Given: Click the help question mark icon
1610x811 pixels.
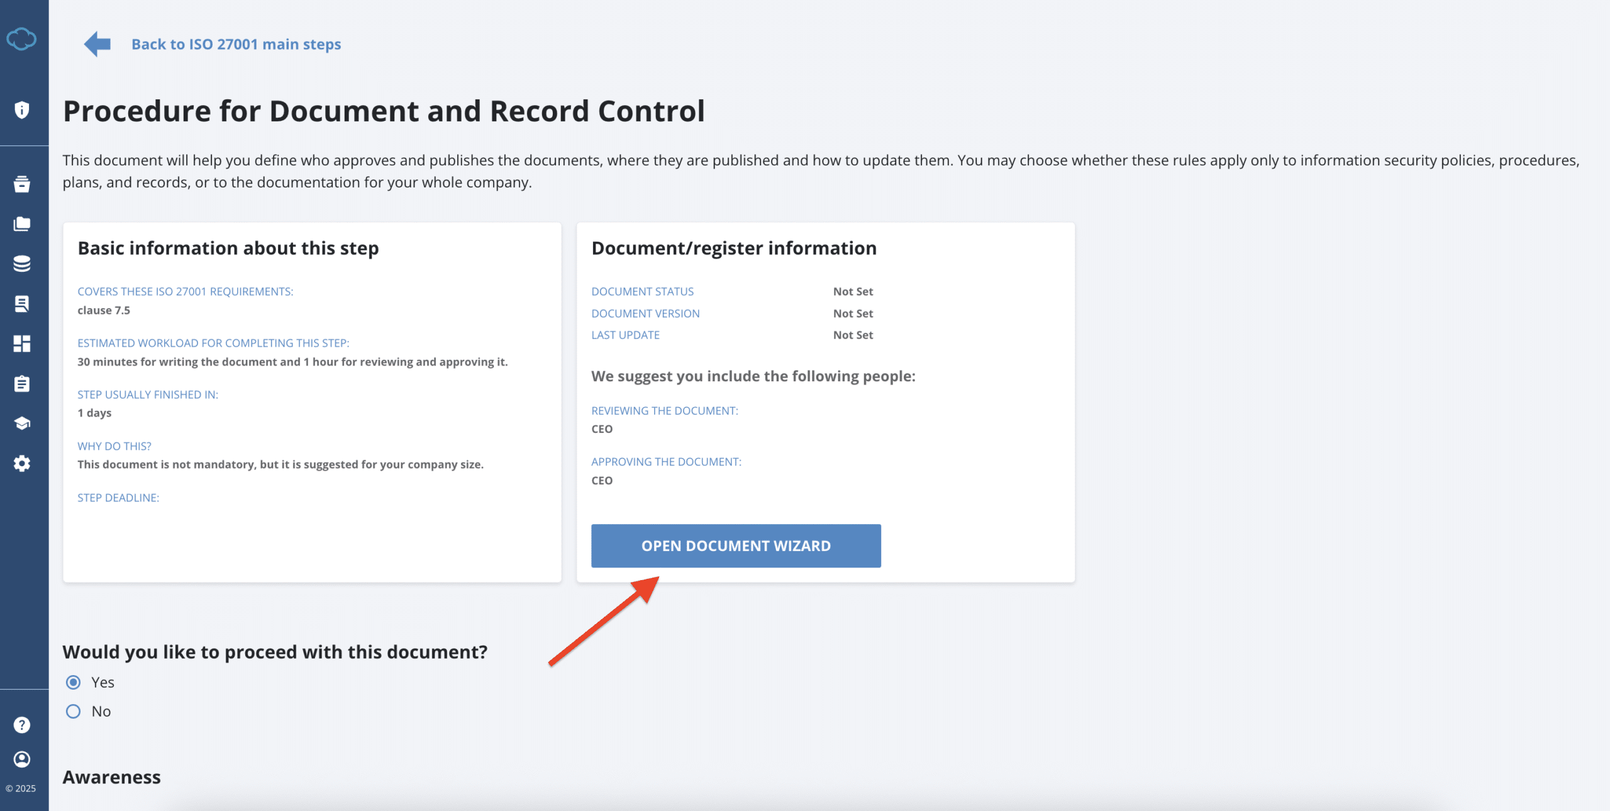Looking at the screenshot, I should pyautogui.click(x=22, y=725).
